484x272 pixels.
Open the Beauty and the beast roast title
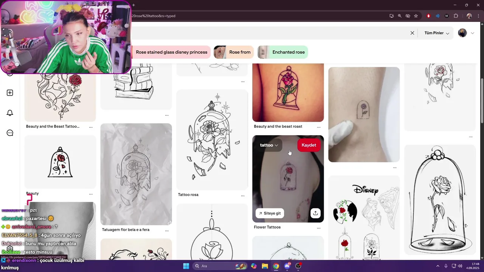pyautogui.click(x=278, y=127)
